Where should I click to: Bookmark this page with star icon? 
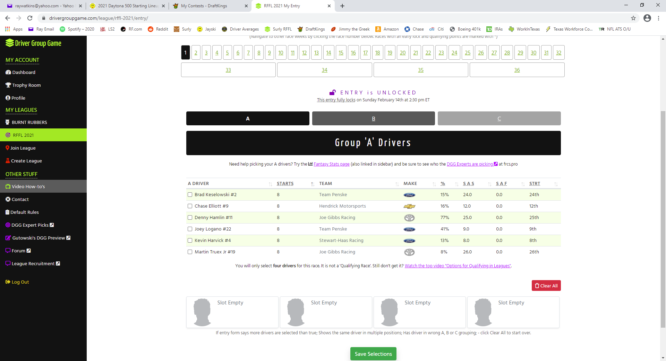click(x=633, y=18)
